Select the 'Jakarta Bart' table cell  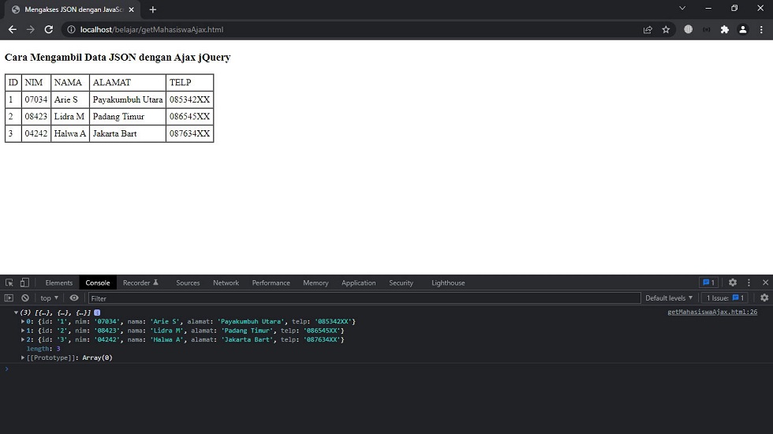click(128, 133)
